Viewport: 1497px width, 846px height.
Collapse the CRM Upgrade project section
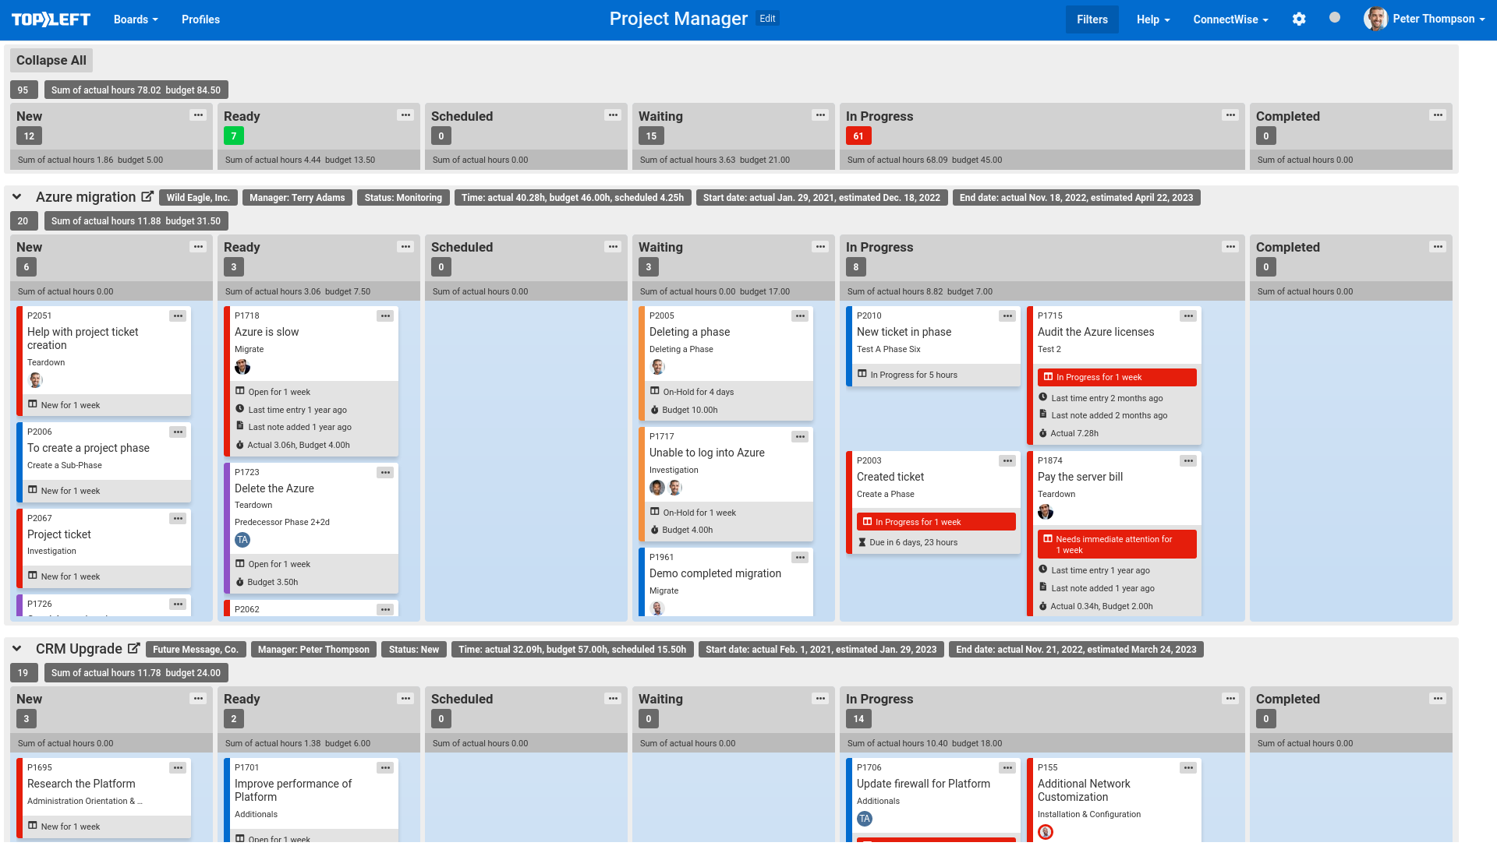coord(17,649)
